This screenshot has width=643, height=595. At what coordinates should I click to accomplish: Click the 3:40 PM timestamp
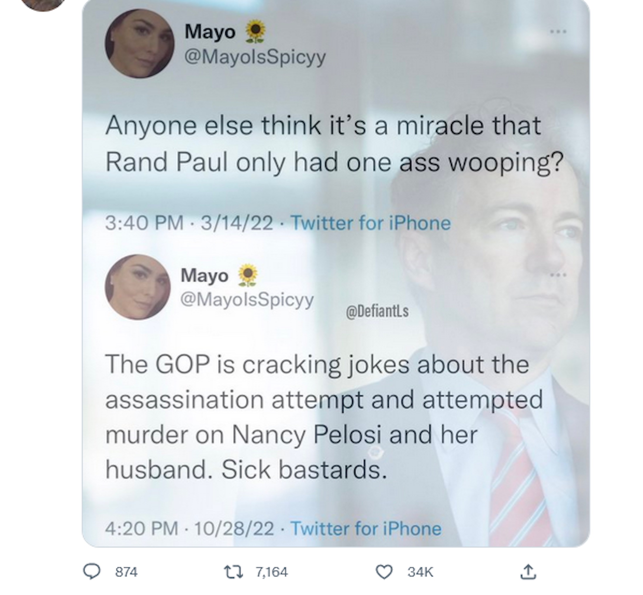[x=144, y=223]
